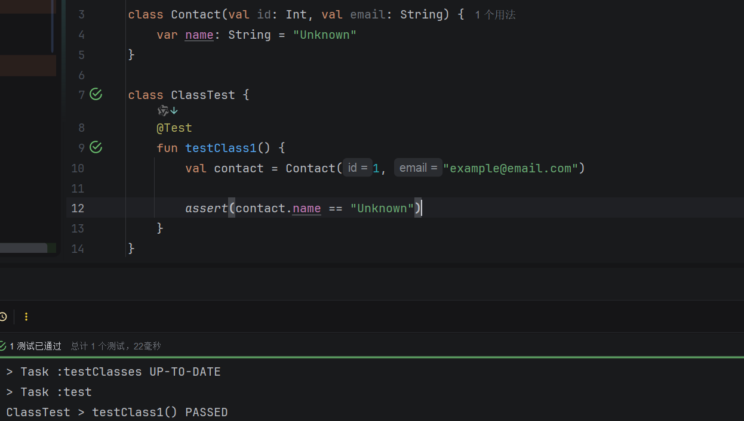The image size is (744, 421).
Task: Click the "email =" parameter inlay hint
Action: [x=418, y=168]
